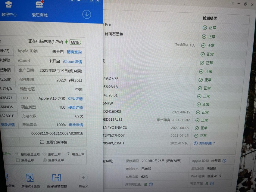Click the check icon in the D2416QR8 row
This screenshot has height=192, width=256.
[198, 112]
